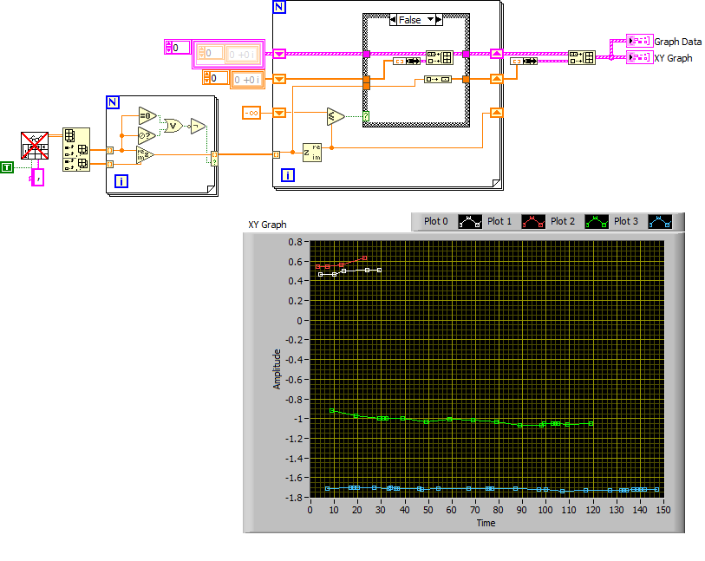This screenshot has width=705, height=561.
Task: Click the conditional output tunnel on first loop
Action: coord(214,158)
